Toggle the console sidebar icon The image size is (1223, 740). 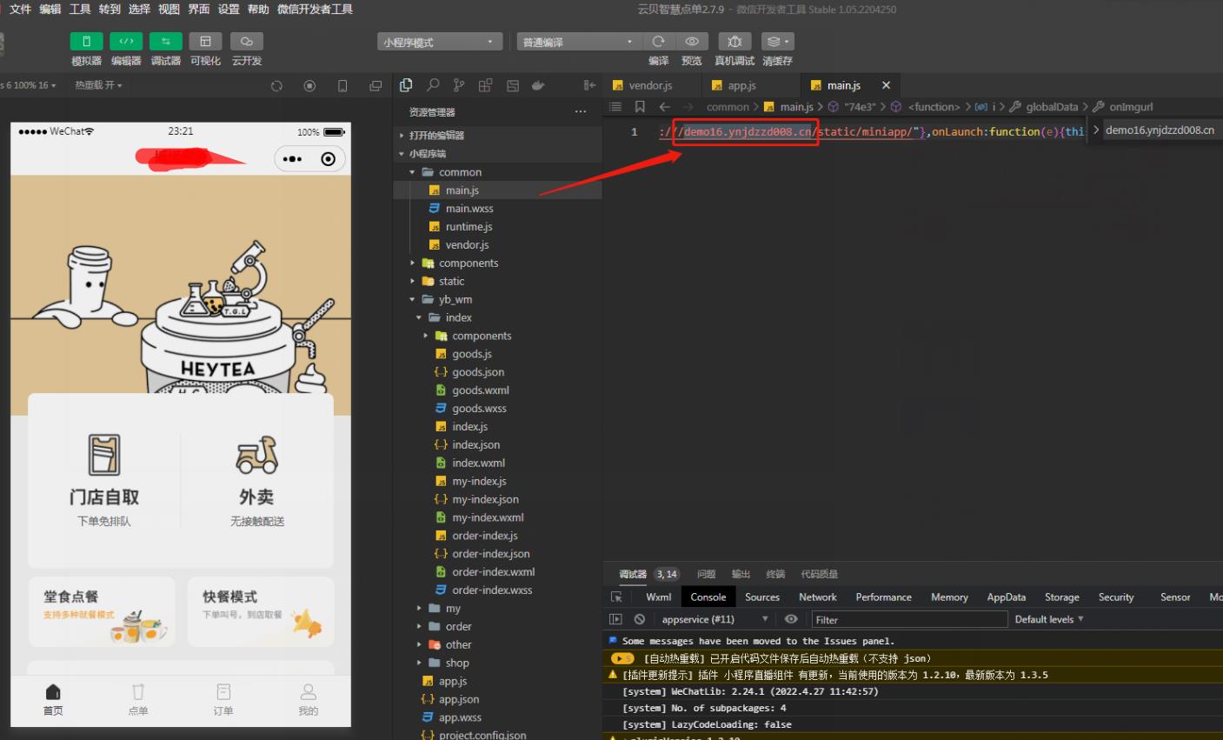(616, 619)
